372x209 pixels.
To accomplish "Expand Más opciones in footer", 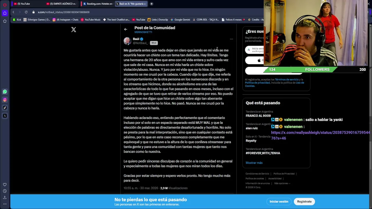I will pos(282,183).
